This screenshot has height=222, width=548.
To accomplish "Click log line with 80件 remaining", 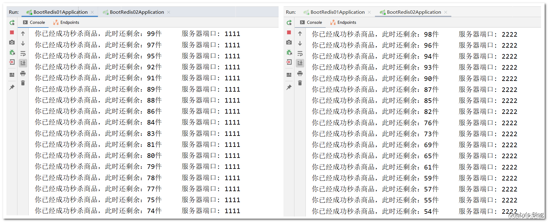I will click(137, 155).
